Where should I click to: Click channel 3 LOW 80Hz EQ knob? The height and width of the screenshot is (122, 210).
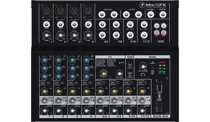tap(72, 76)
